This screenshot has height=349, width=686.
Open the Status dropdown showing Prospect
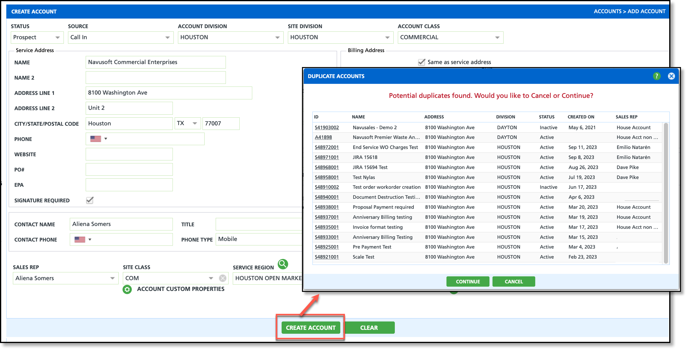point(37,37)
